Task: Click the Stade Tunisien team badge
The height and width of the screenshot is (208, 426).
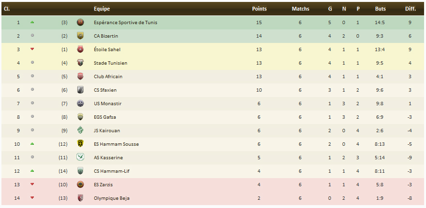Action: tap(80, 63)
